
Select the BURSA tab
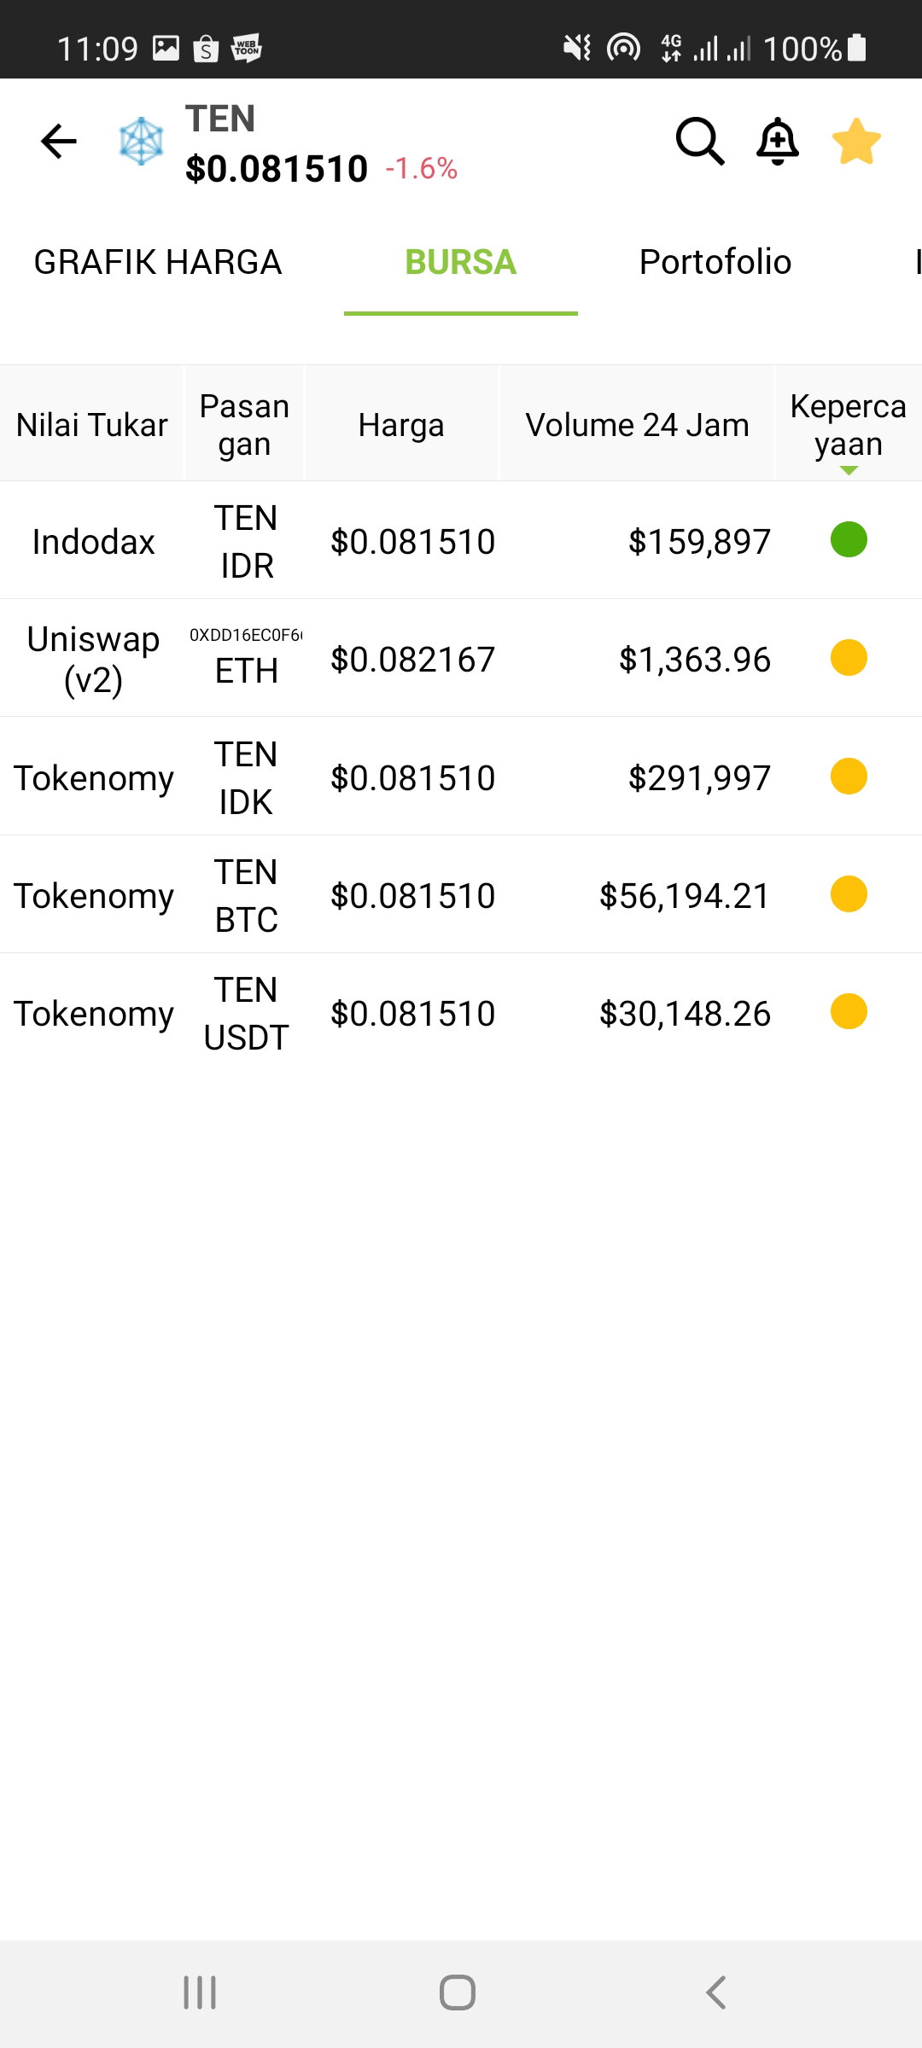tap(461, 262)
